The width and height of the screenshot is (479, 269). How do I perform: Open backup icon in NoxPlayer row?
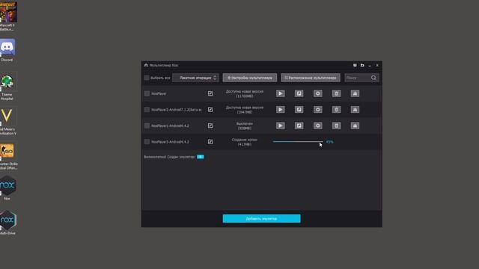pos(299,93)
